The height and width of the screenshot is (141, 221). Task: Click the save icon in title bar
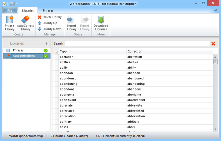click(12, 4)
